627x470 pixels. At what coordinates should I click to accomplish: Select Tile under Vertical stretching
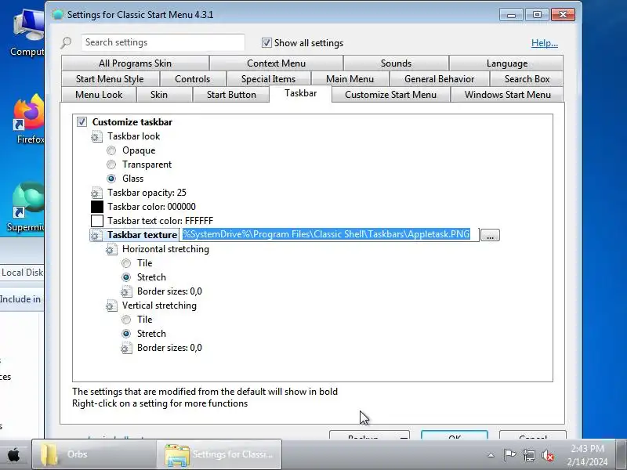126,320
